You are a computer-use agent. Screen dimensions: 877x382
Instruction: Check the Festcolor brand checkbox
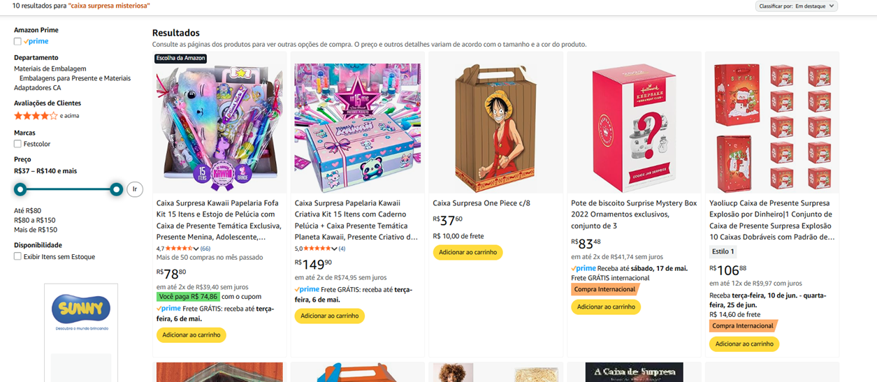click(x=17, y=144)
